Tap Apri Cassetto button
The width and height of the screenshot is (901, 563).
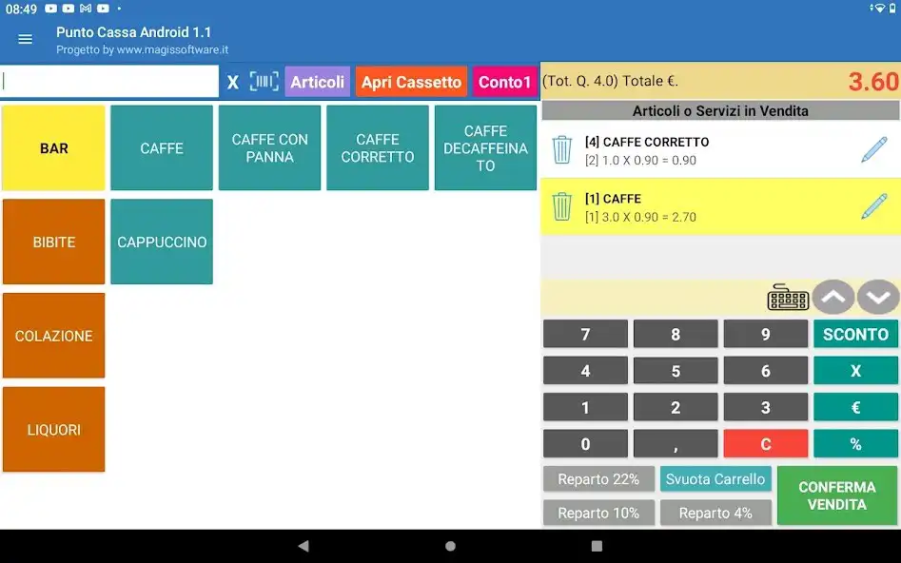411,82
